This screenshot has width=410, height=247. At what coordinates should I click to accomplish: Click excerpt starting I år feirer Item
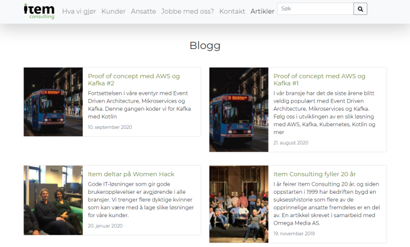pos(327,203)
